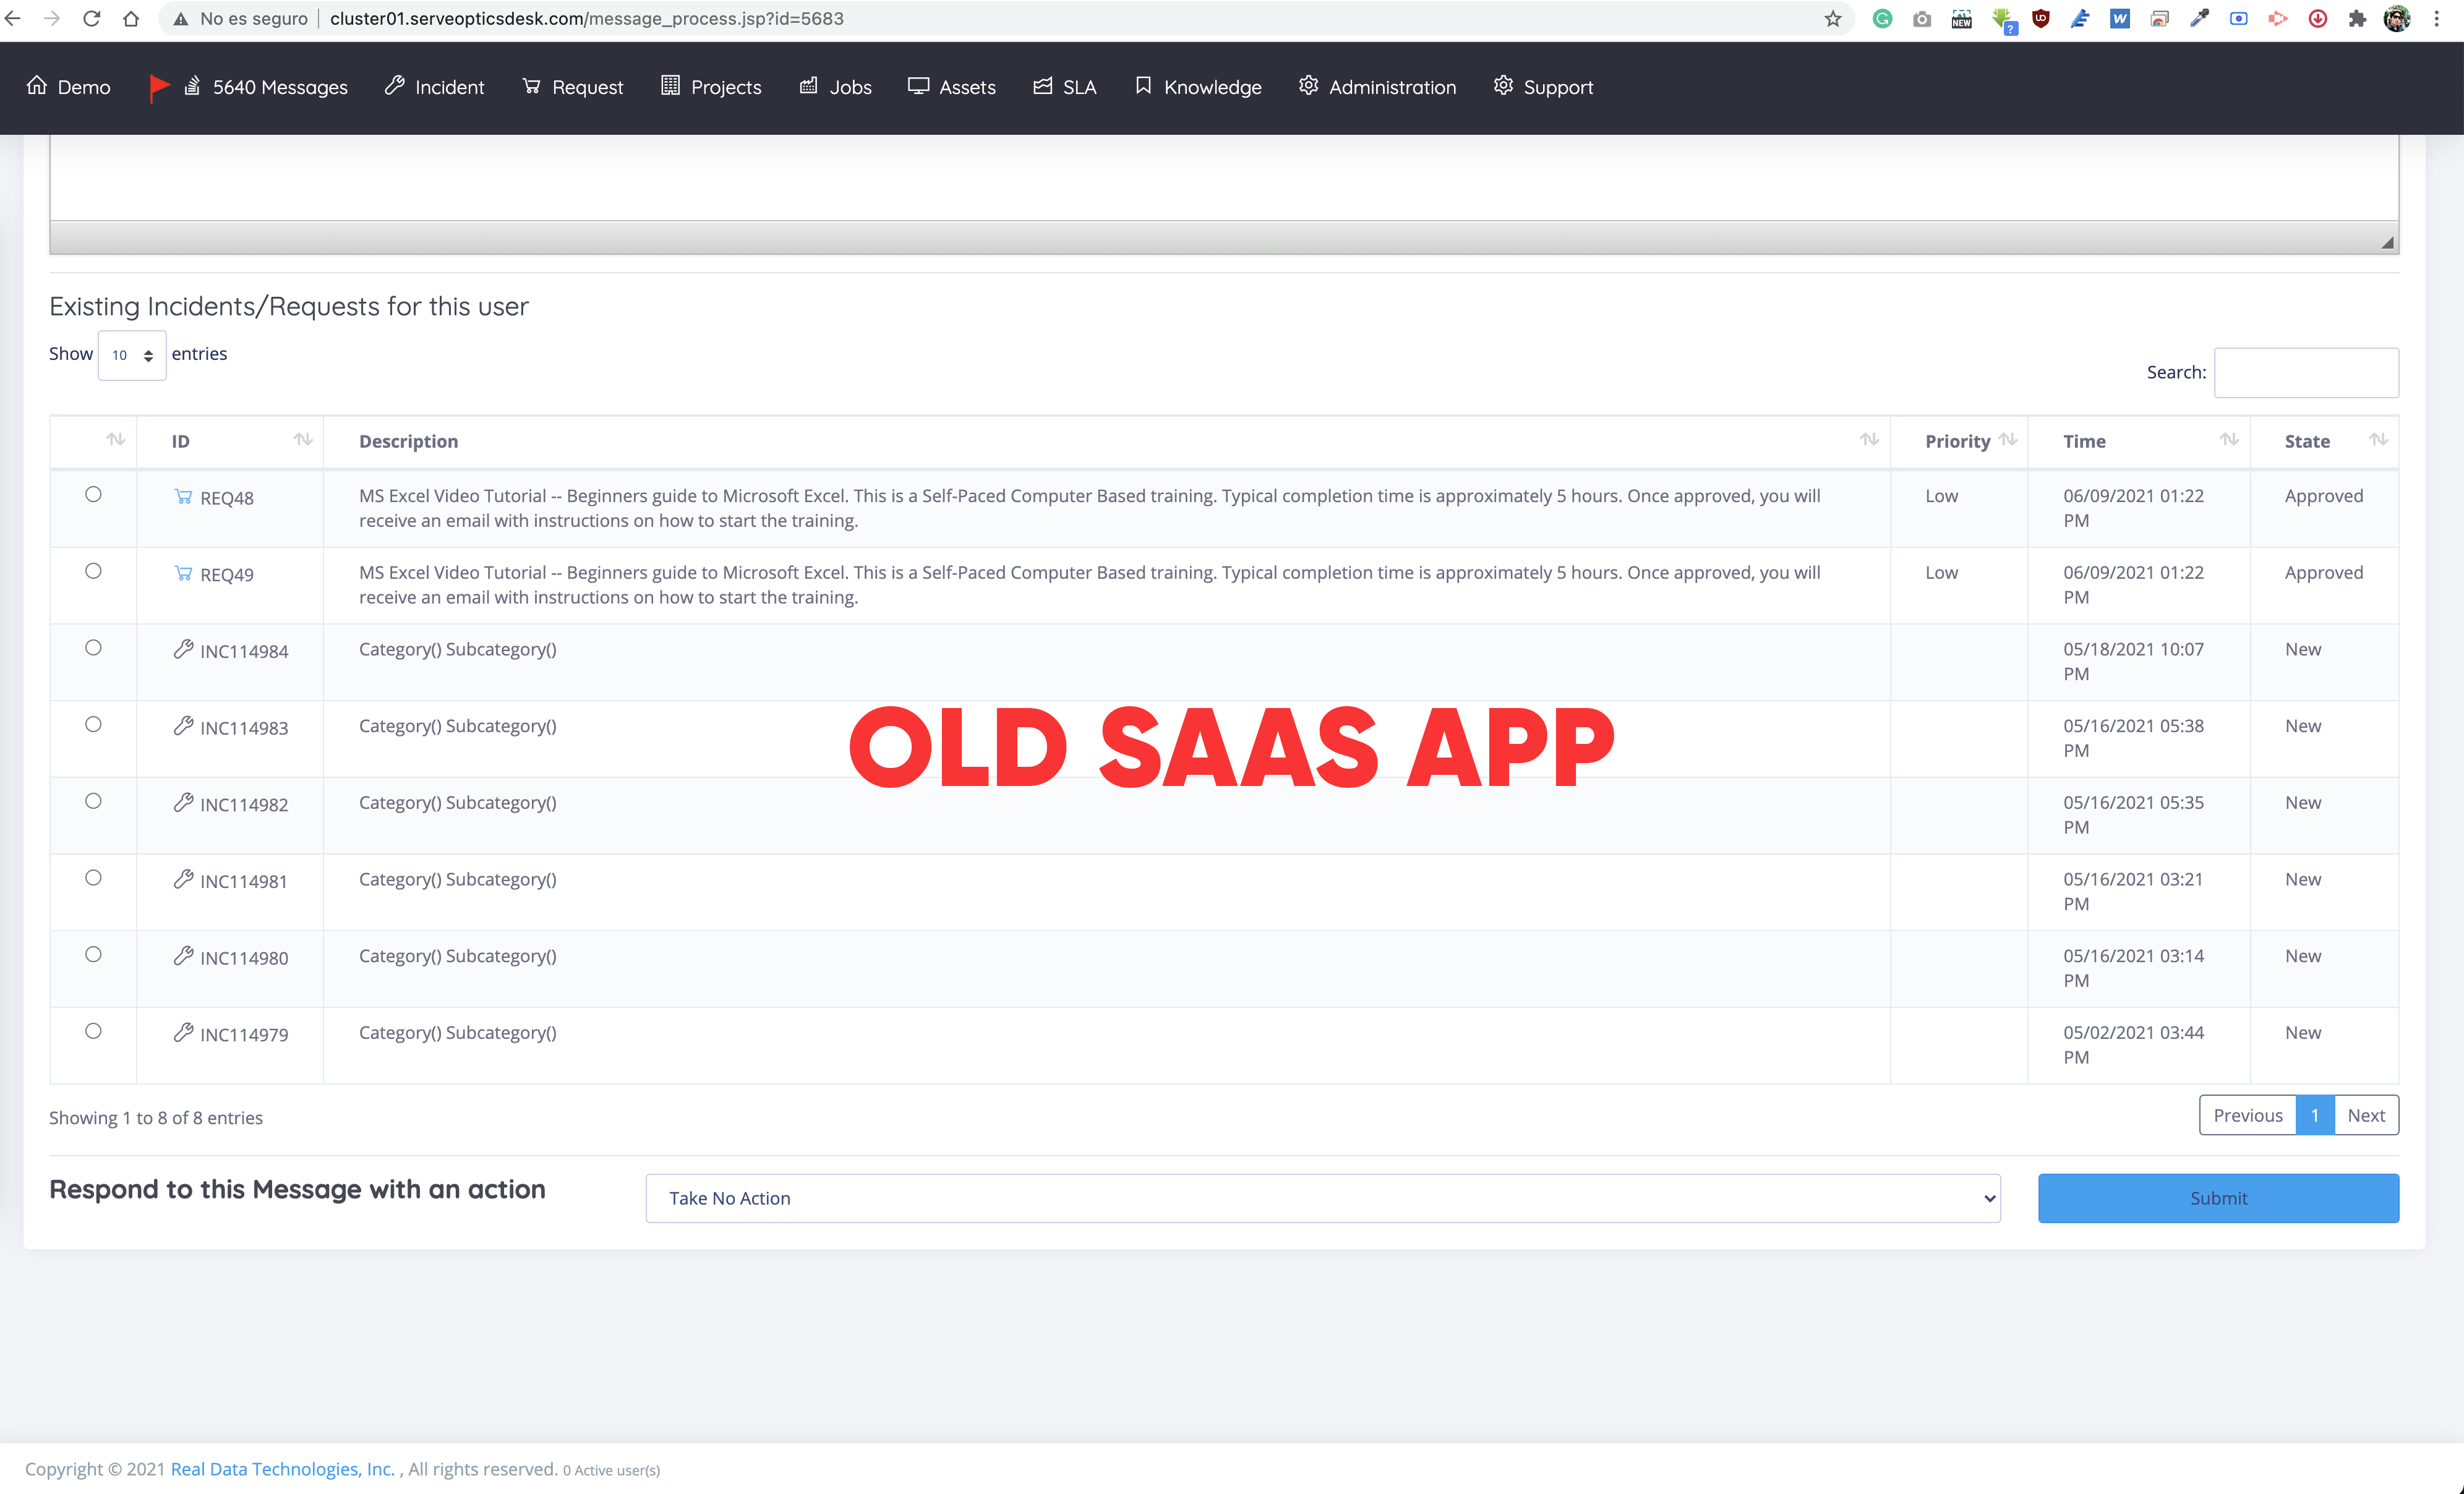
Task: Reload the page with browser refresh icon
Action: pos(91,19)
